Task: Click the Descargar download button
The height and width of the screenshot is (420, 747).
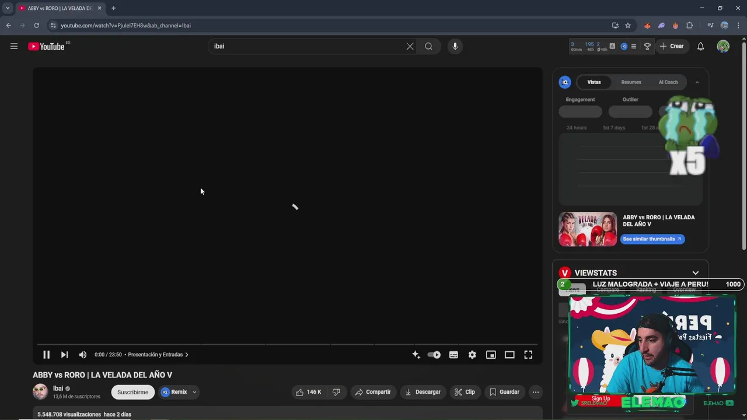Action: point(423,392)
